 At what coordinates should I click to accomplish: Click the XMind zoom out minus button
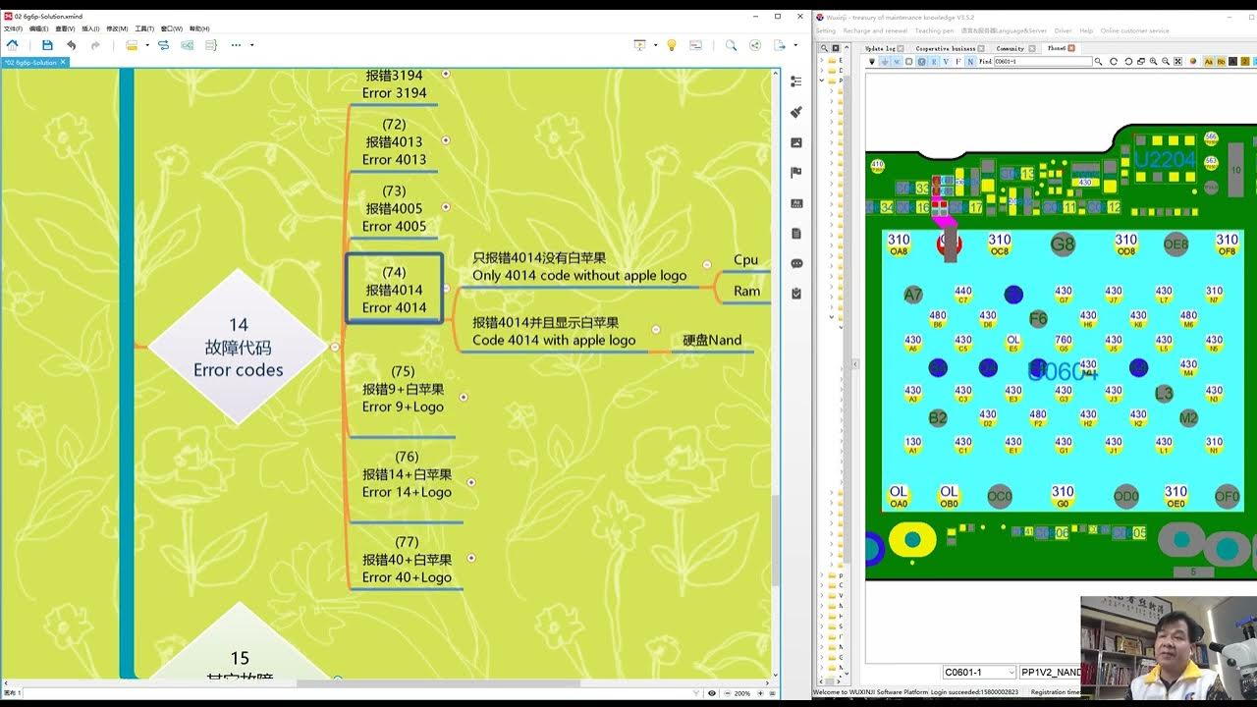(x=726, y=693)
